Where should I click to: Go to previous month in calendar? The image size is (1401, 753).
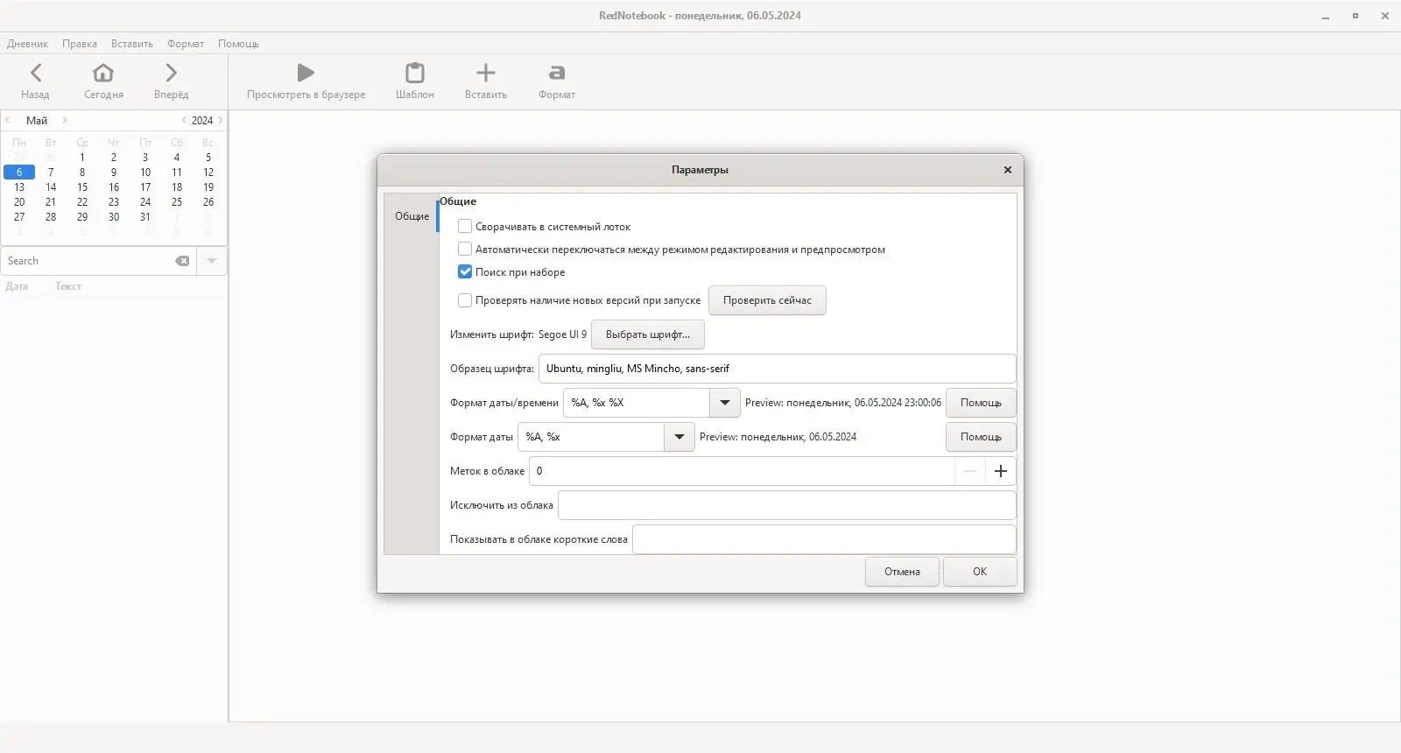pyautogui.click(x=8, y=120)
